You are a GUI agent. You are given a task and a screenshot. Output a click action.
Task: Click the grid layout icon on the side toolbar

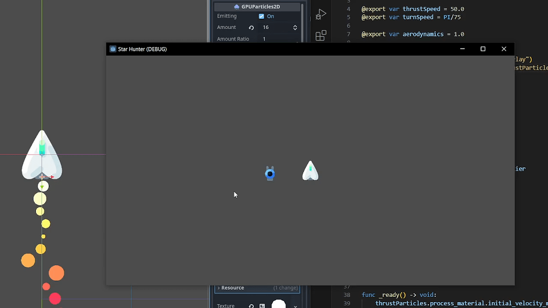[x=320, y=35]
